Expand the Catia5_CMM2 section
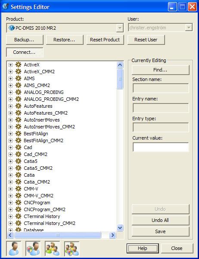 [11, 168]
